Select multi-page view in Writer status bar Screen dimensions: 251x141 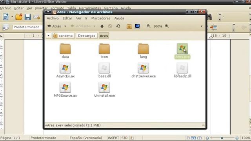tap(193, 138)
